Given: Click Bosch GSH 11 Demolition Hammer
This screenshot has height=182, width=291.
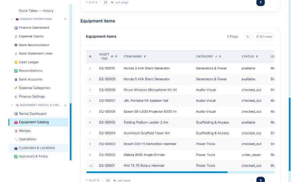Looking at the screenshot, I should [150, 144].
